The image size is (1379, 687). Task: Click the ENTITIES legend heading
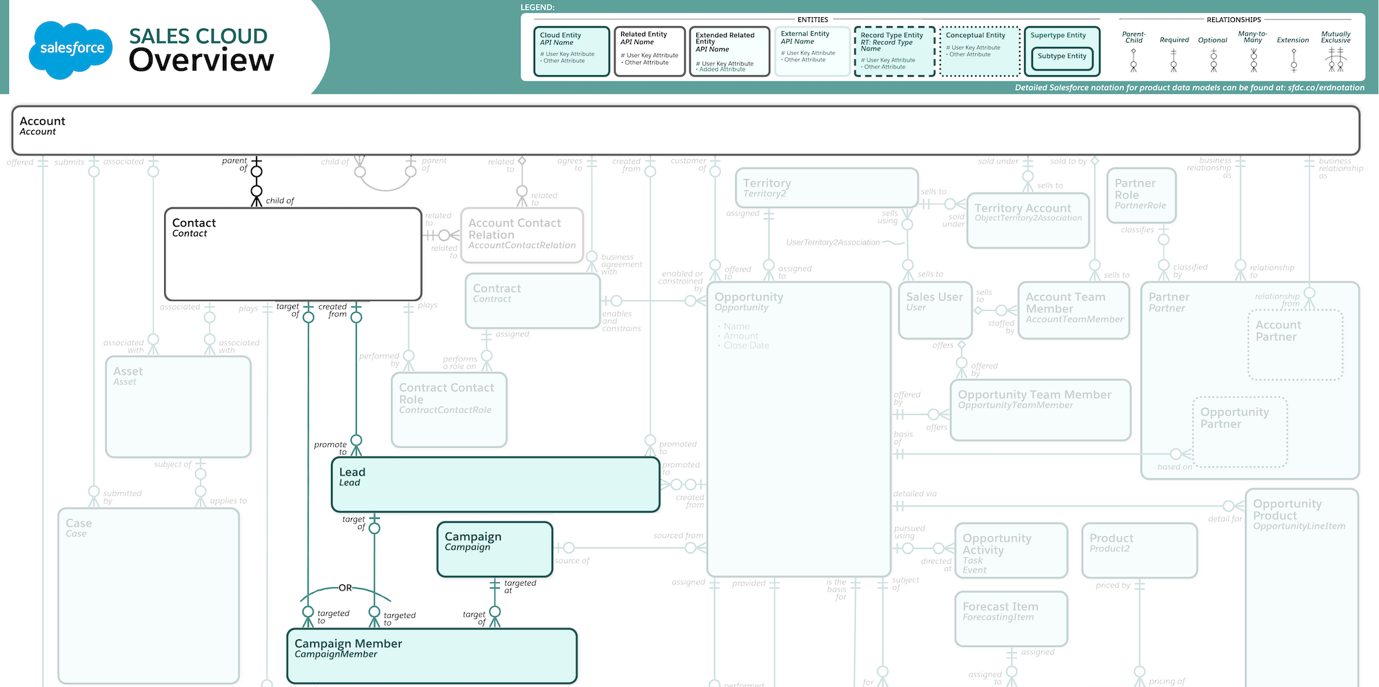click(x=813, y=20)
